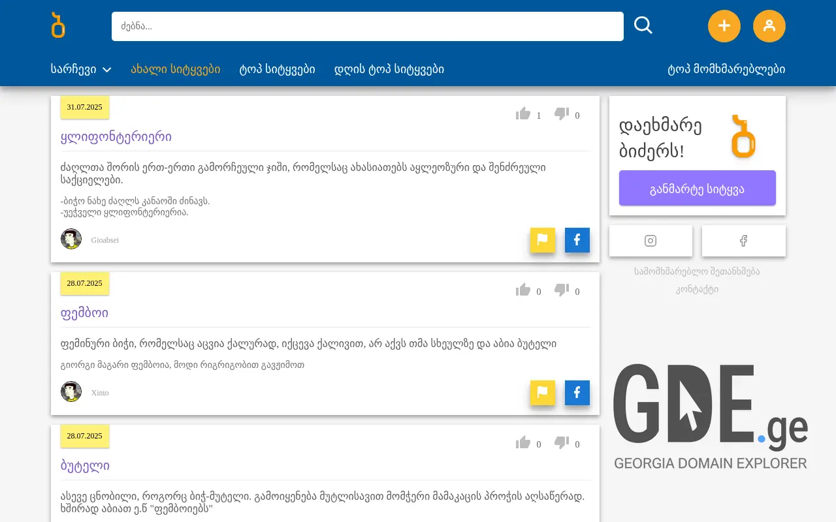
Task: Switch to ტოპ სიტყვები section
Action: (277, 69)
